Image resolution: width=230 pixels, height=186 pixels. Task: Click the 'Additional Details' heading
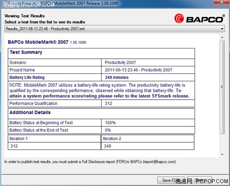[30, 113]
